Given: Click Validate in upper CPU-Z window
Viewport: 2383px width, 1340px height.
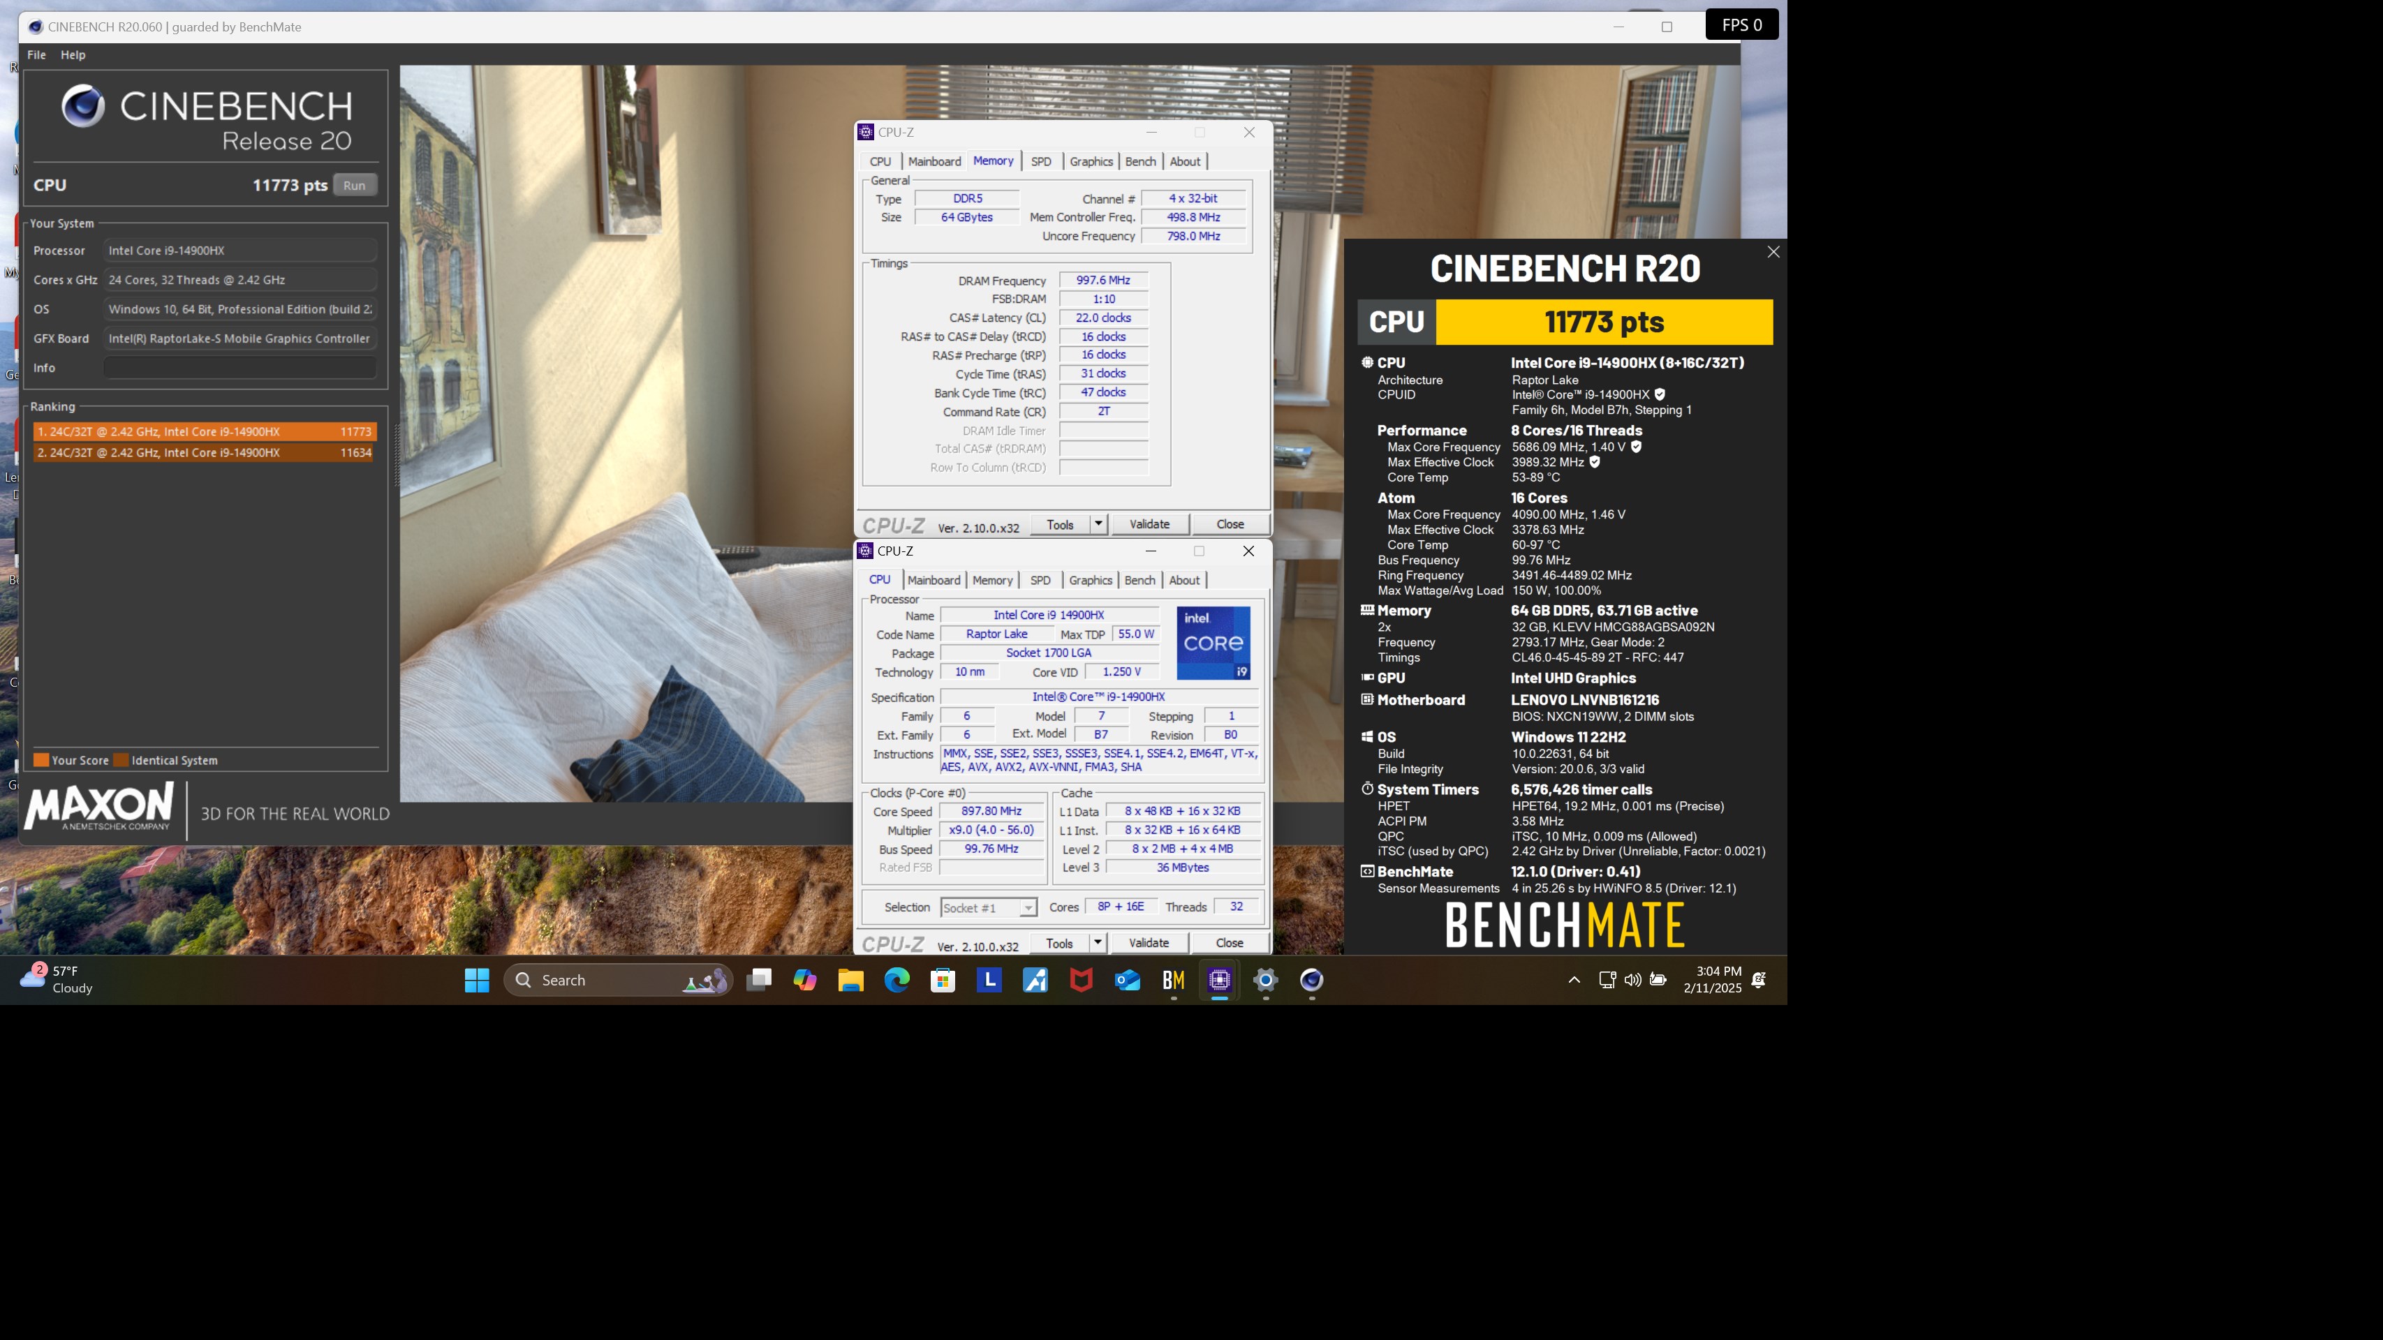Looking at the screenshot, I should click(x=1150, y=524).
